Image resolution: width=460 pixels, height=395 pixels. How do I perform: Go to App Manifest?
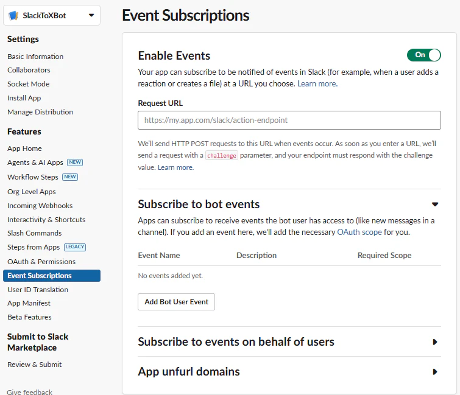[x=29, y=303]
